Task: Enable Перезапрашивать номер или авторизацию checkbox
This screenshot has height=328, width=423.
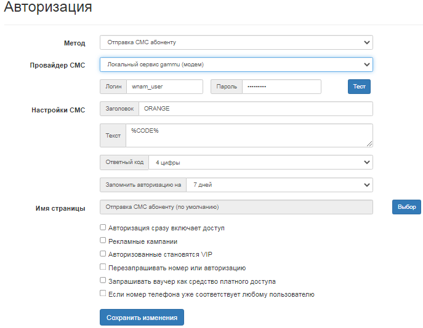Action: [103, 268]
